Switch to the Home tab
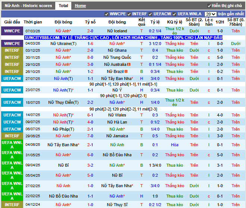 click(x=80, y=6)
